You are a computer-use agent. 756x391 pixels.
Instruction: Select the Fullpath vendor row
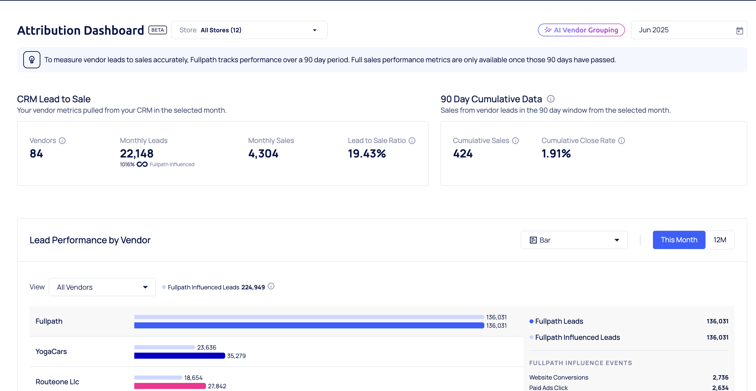pyautogui.click(x=49, y=321)
